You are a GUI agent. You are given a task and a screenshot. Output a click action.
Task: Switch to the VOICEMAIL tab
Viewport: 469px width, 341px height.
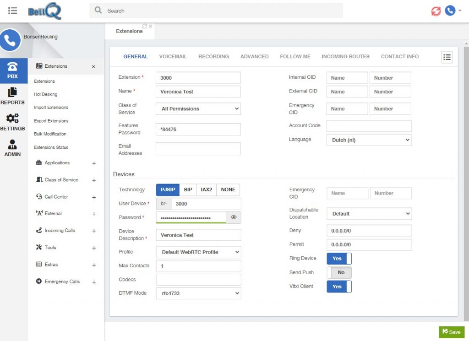(x=173, y=56)
